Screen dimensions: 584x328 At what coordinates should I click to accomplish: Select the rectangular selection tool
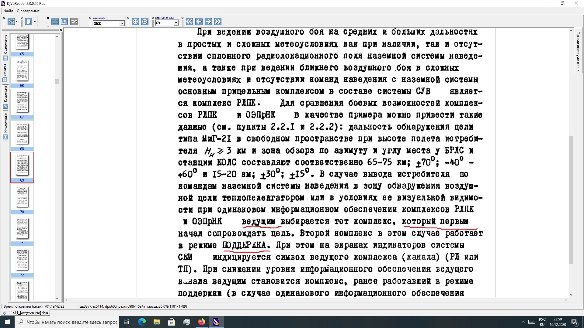[x=55, y=22]
